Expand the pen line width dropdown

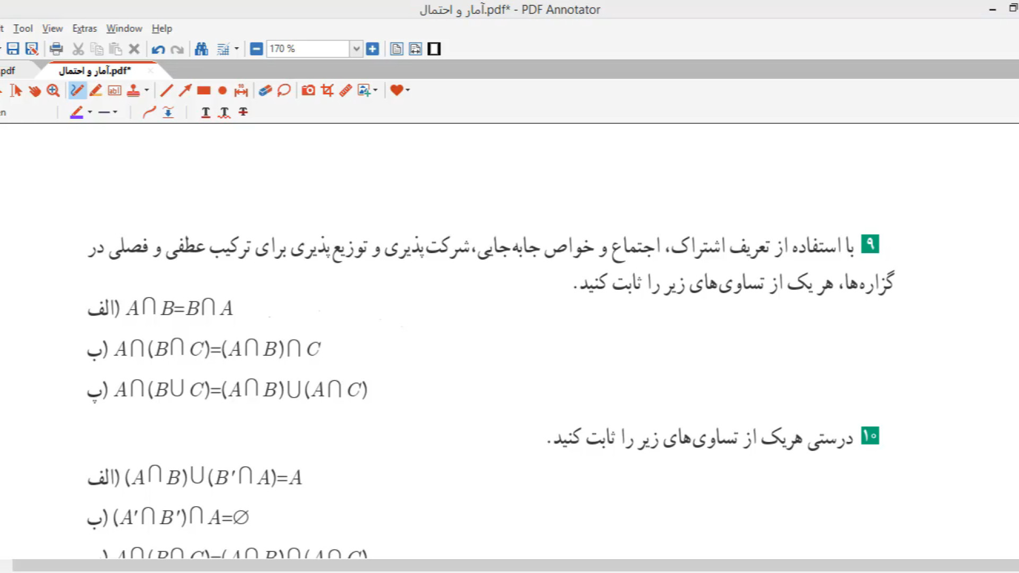[x=115, y=112]
